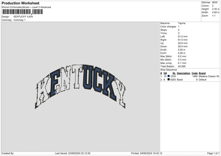The width and height of the screenshot is (221, 156).
Task: Click the Up value 29.9 mm
Action: (183, 43)
